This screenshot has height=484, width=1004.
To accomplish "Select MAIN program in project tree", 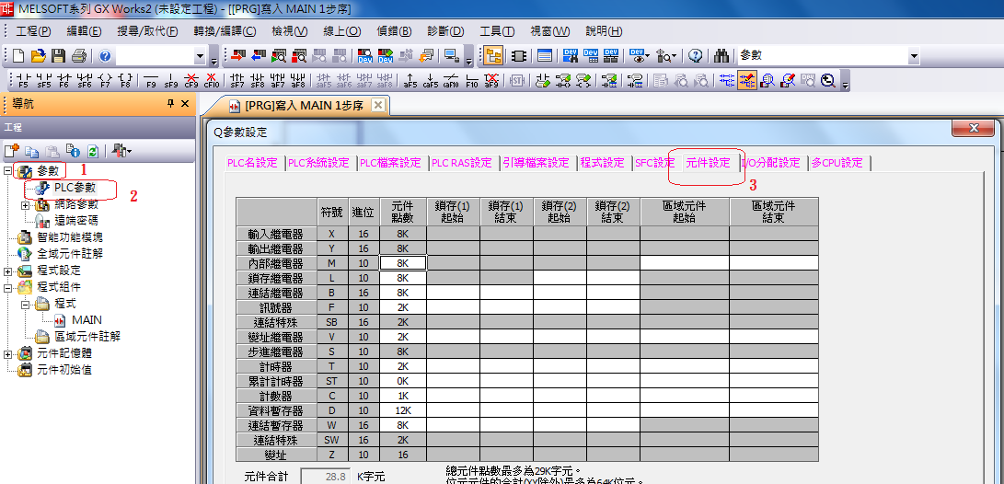I will point(86,320).
